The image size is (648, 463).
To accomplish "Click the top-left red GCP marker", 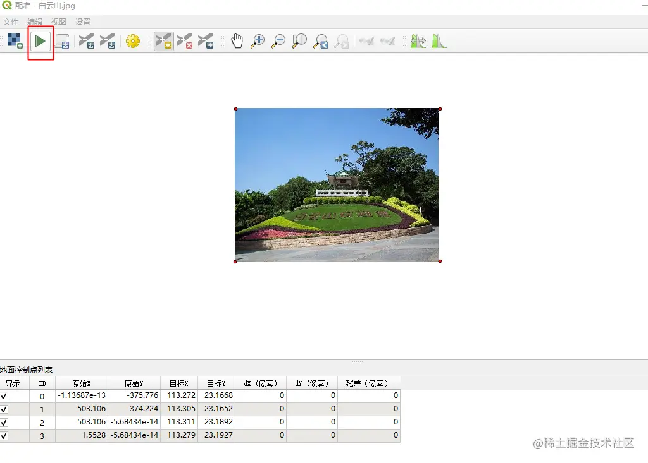I will point(235,109).
